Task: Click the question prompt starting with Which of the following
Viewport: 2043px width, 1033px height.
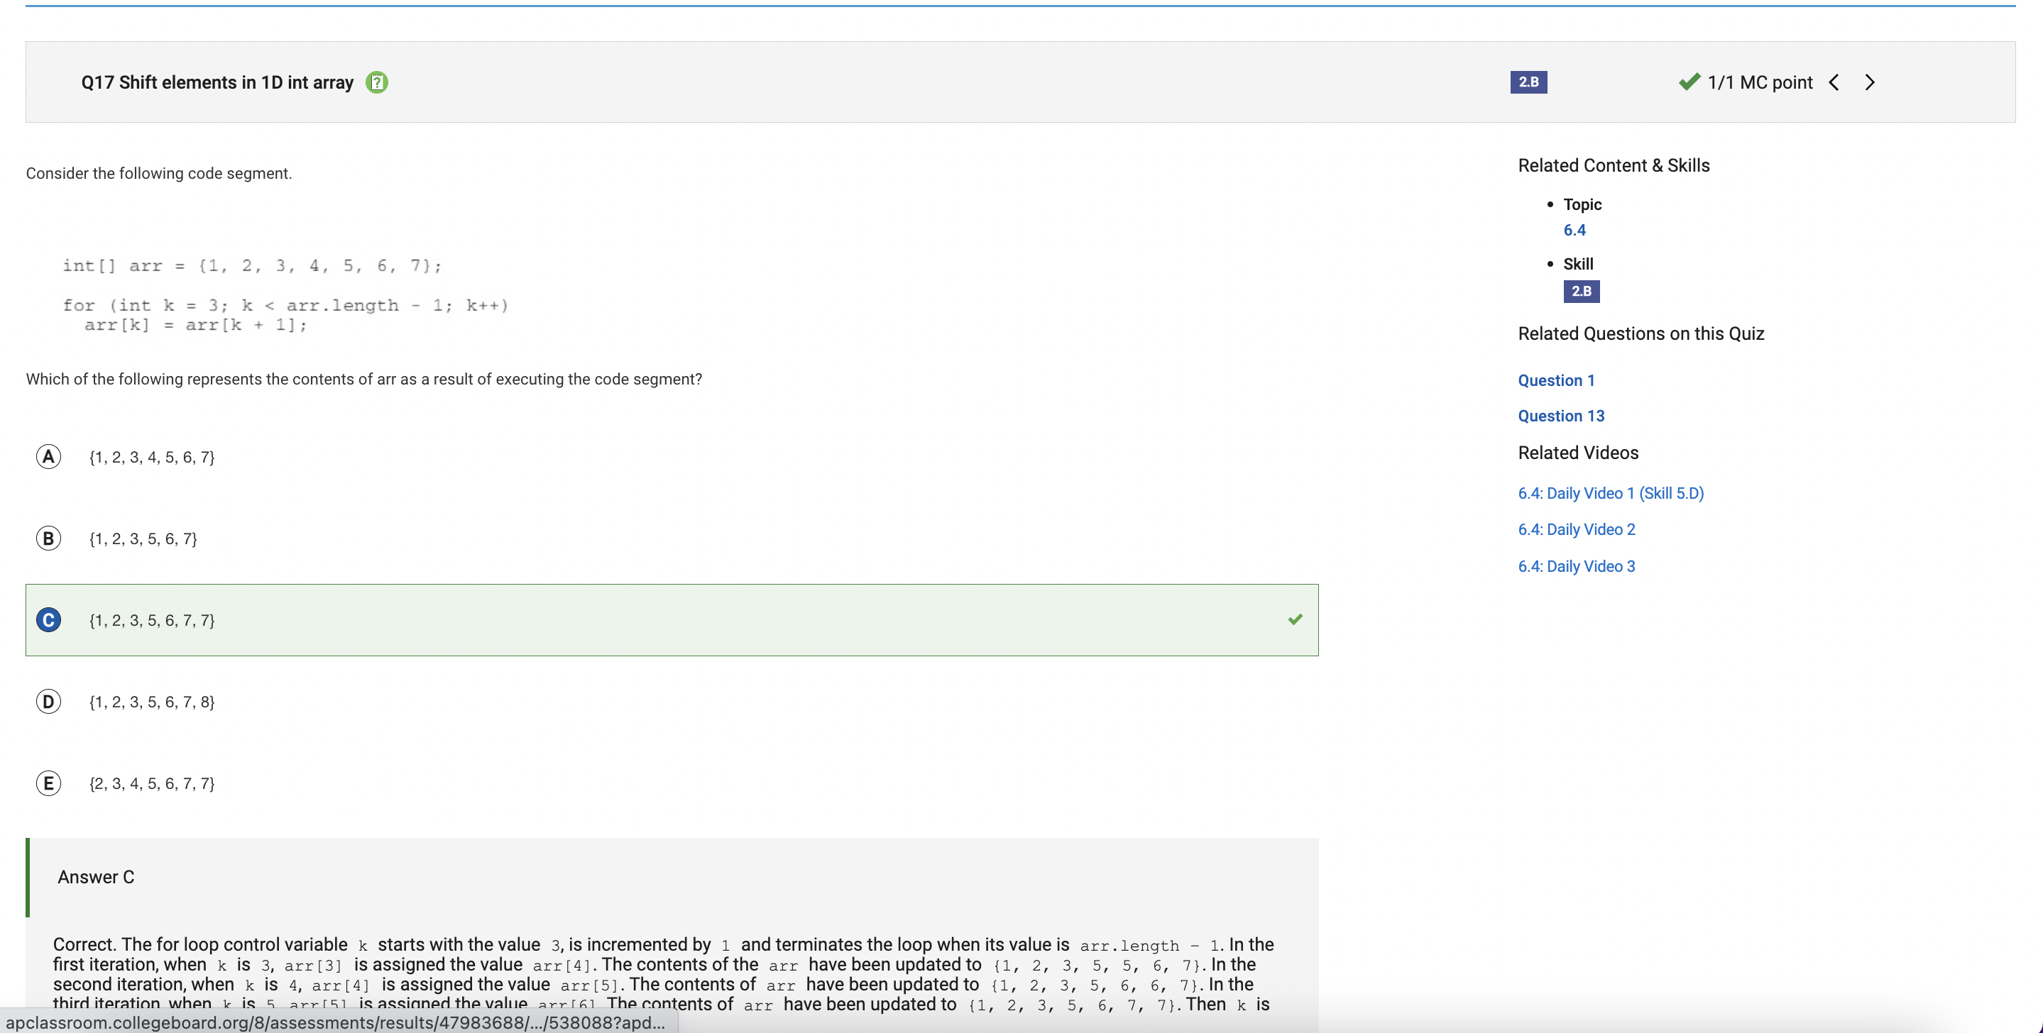Action: (364, 379)
